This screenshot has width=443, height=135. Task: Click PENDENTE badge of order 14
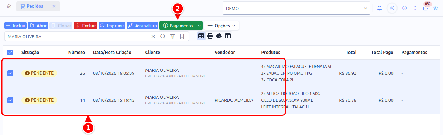(39, 100)
